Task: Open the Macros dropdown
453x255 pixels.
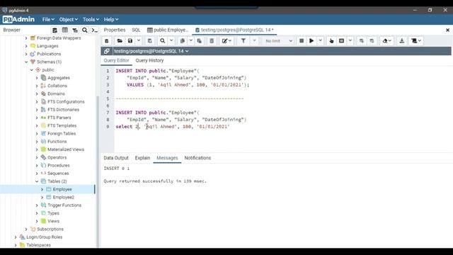Action: click(x=416, y=41)
